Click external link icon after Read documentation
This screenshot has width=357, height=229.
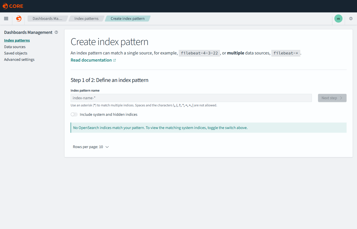point(114,60)
